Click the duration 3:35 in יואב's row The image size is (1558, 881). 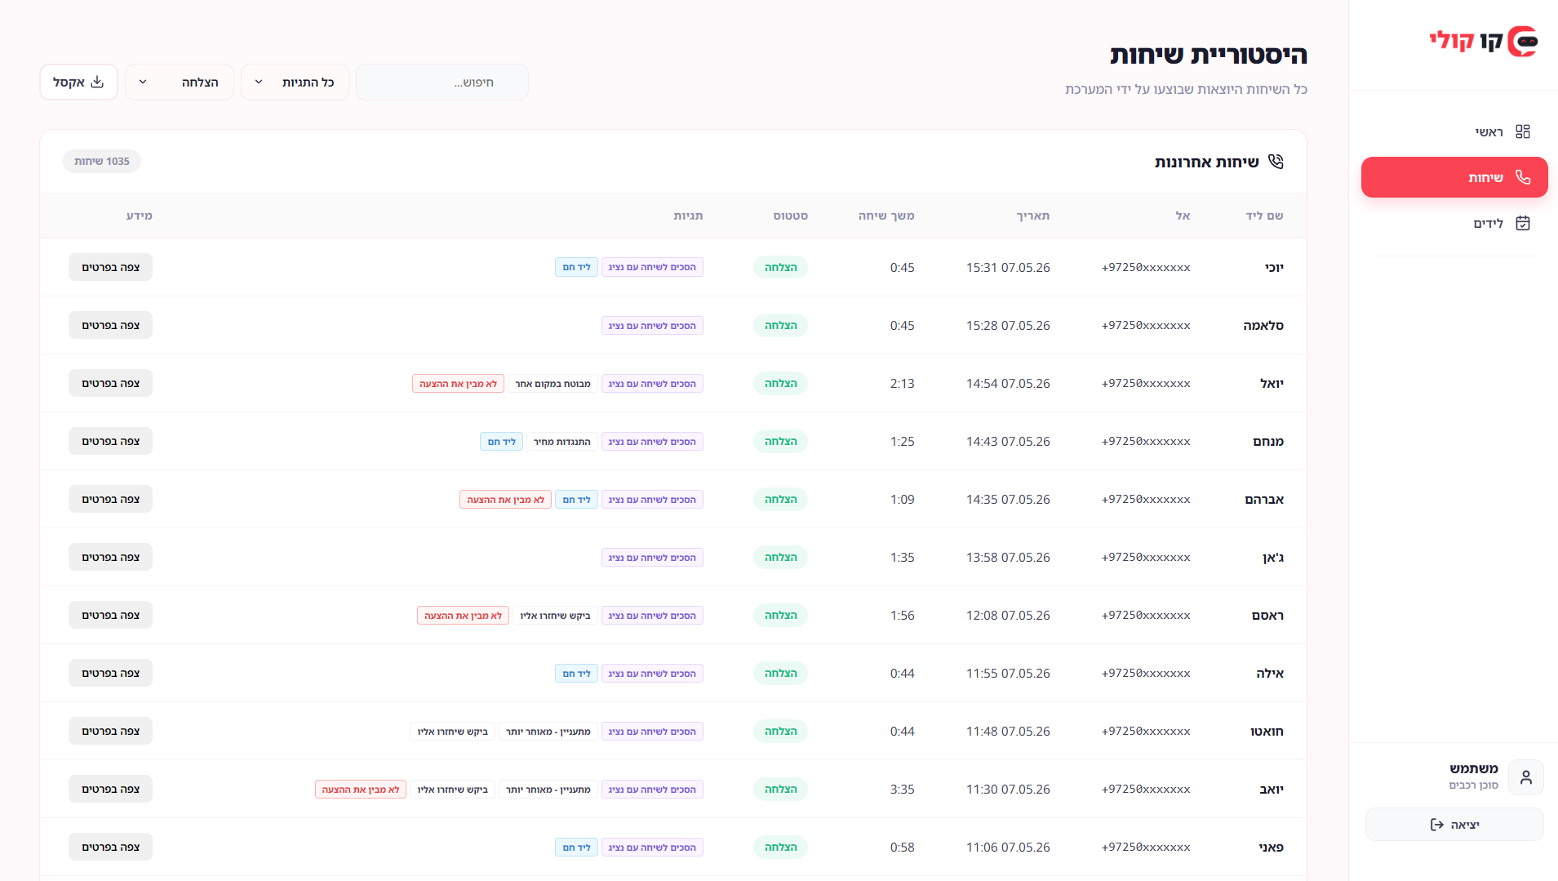click(902, 789)
